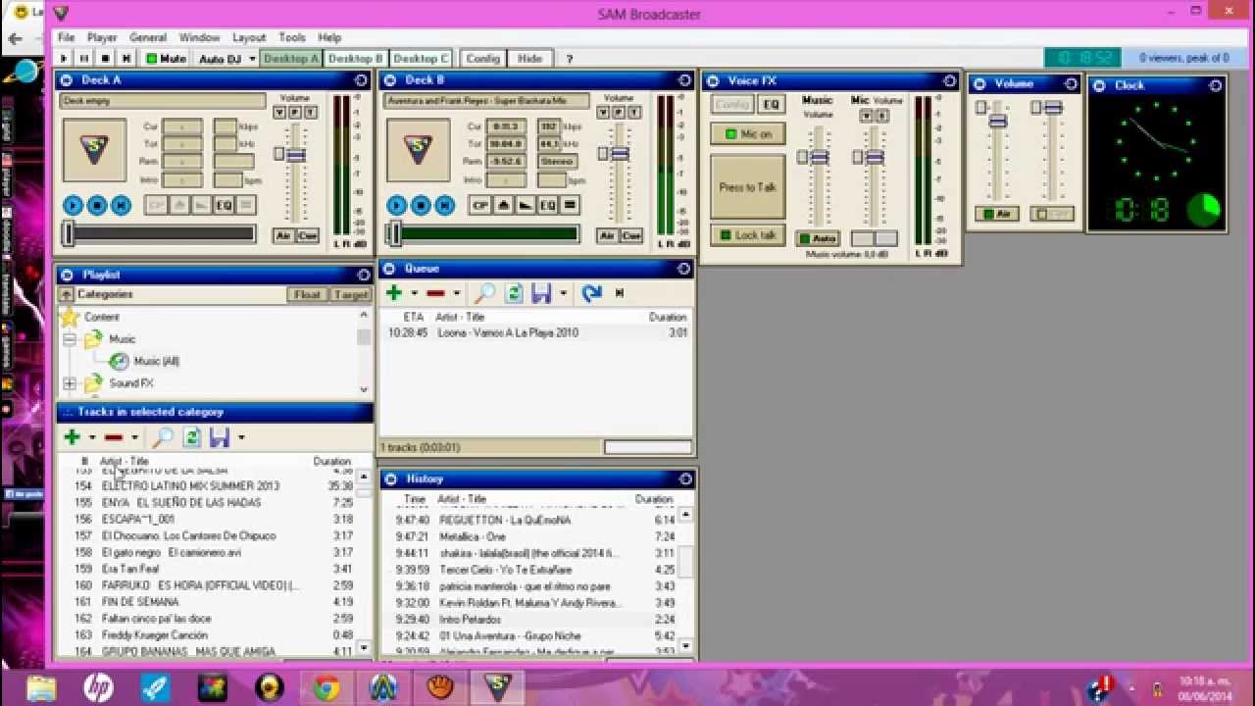Toggle Mic on in Voice FX
Screen dimensions: 1255x706
(748, 134)
